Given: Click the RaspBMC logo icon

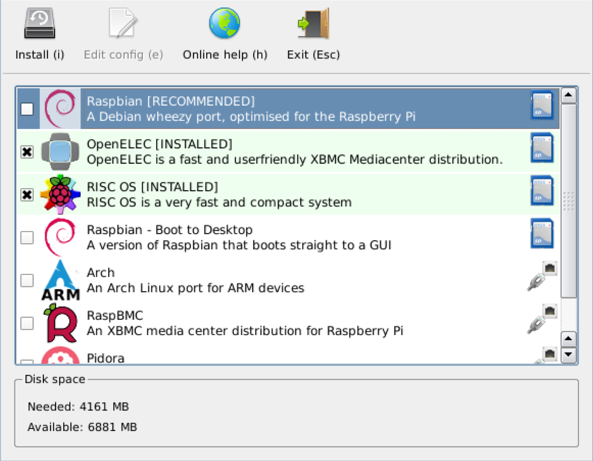Looking at the screenshot, I should click(x=60, y=323).
